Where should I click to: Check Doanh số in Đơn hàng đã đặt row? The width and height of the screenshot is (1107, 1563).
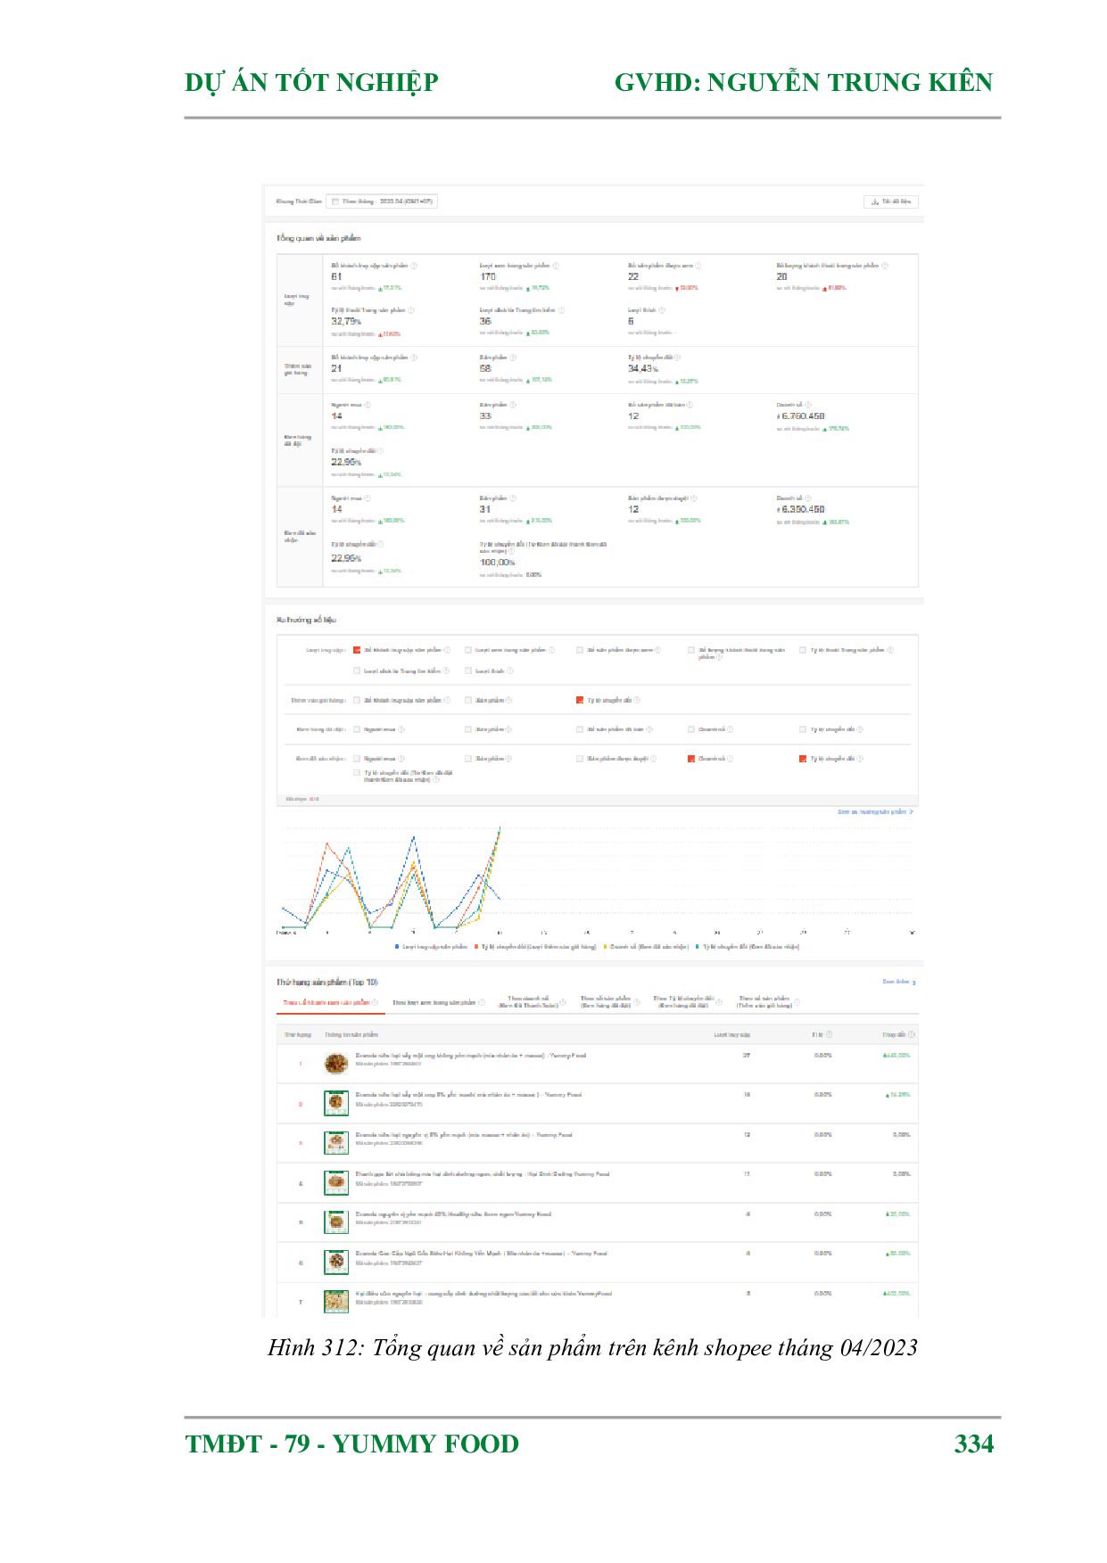click(x=691, y=729)
